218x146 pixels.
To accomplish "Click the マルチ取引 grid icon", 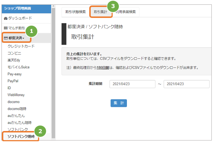I will point(5,28).
